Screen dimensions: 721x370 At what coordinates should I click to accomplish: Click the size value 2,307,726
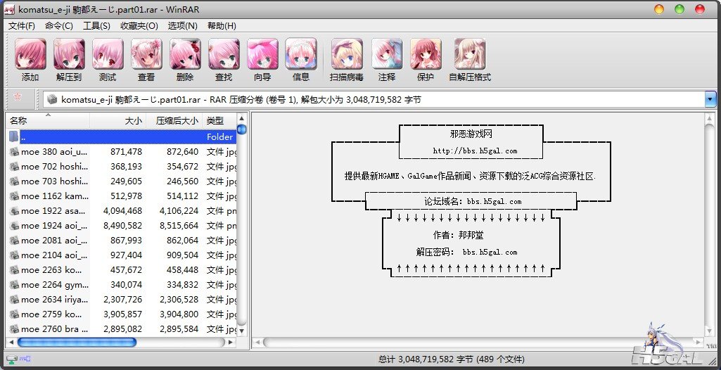click(x=123, y=299)
